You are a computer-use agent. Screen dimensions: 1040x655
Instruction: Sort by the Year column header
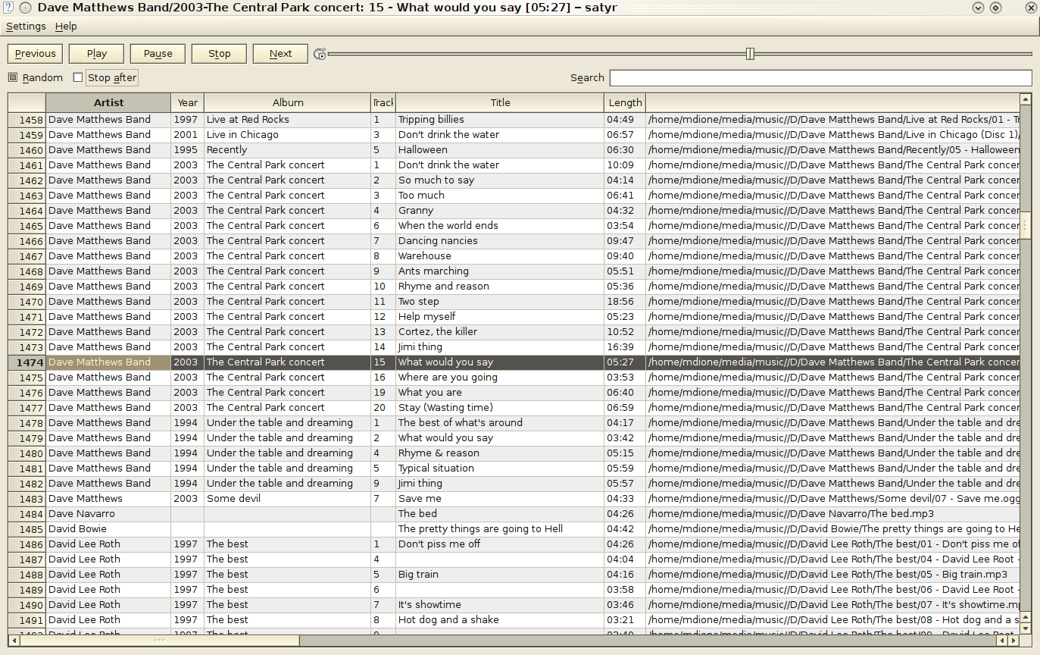[x=188, y=103]
